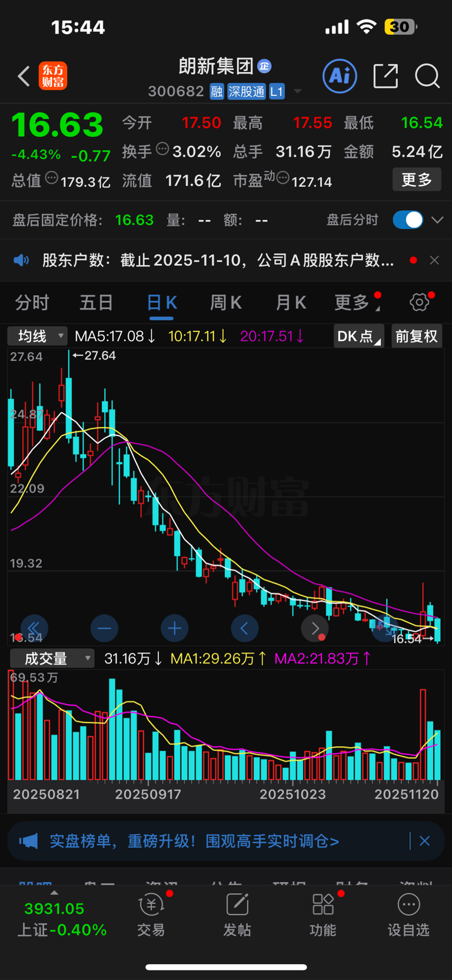
Task: Tap the 16.63 current price
Action: (x=57, y=125)
